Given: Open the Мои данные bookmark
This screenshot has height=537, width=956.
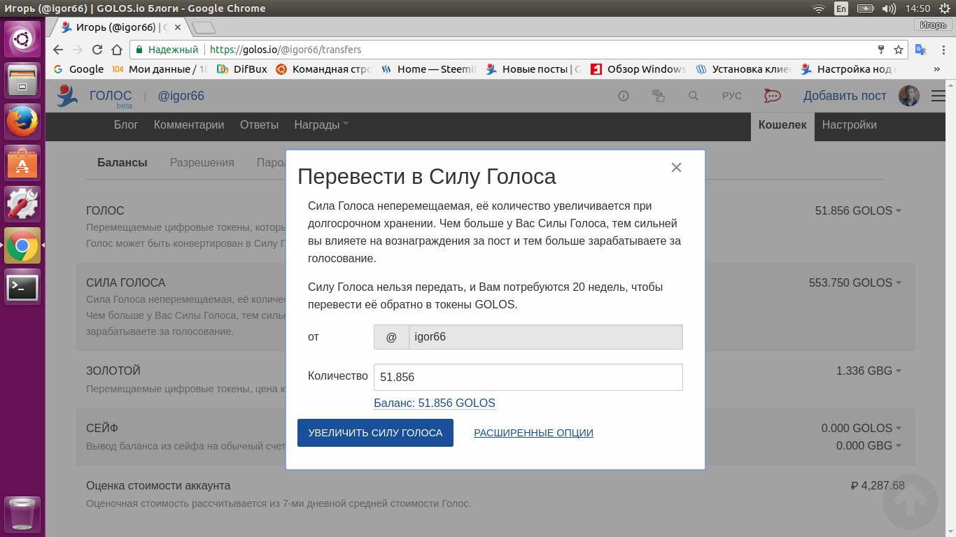Looking at the screenshot, I should click(160, 69).
